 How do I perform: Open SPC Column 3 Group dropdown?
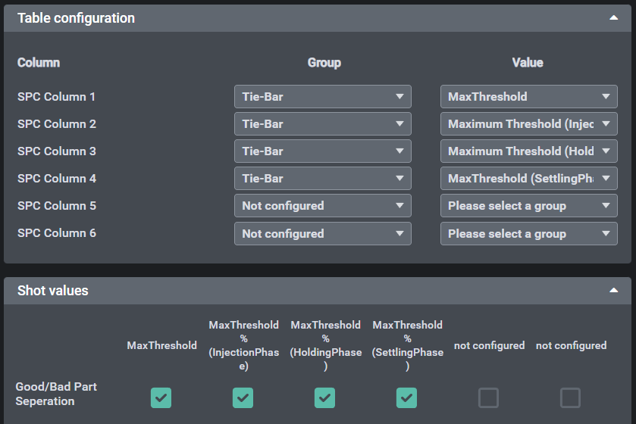coord(322,151)
